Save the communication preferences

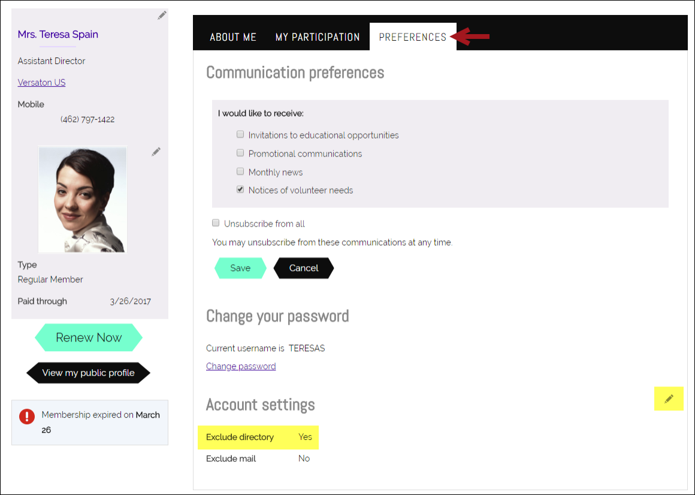[x=240, y=268]
